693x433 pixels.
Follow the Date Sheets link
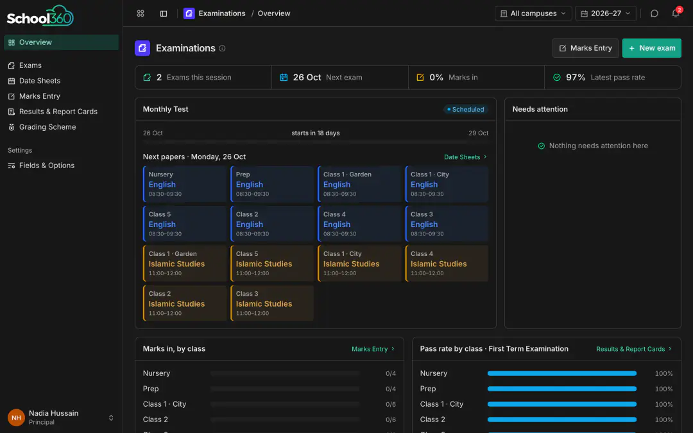465,157
